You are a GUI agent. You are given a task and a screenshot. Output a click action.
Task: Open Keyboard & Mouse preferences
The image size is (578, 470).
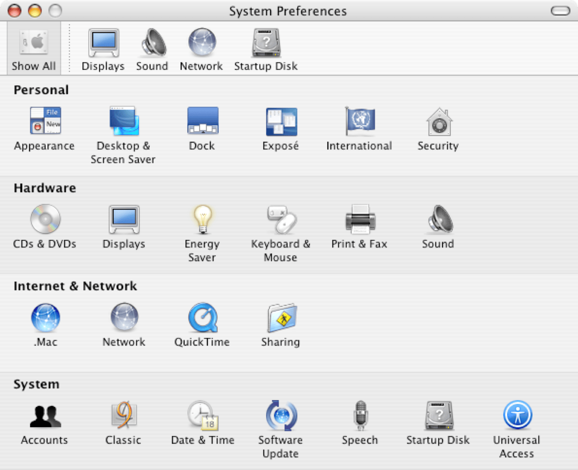coord(281,234)
